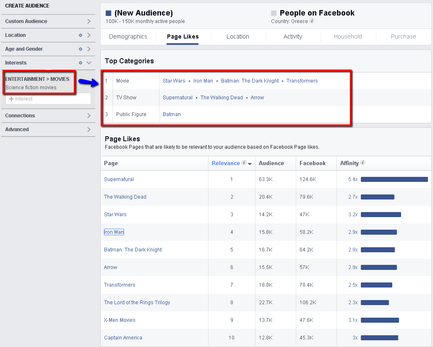The image size is (433, 347).
Task: Open Arrow in TV Show category
Action: [257, 98]
